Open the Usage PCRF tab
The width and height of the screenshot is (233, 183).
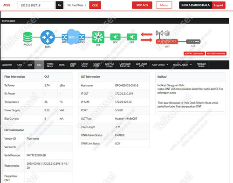point(96,65)
